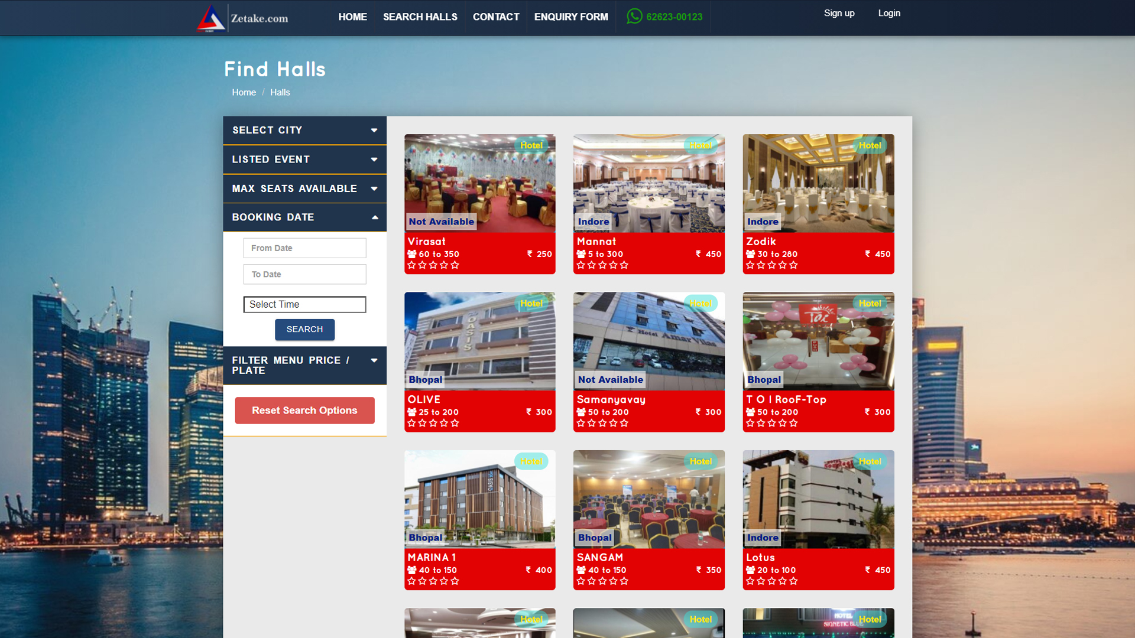Click the T O I Roof-Top title
Viewport: 1135px width, 638px height.
pyautogui.click(x=786, y=399)
